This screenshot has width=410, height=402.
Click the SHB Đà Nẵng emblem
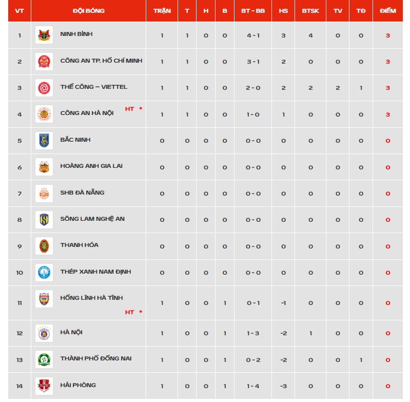(44, 194)
